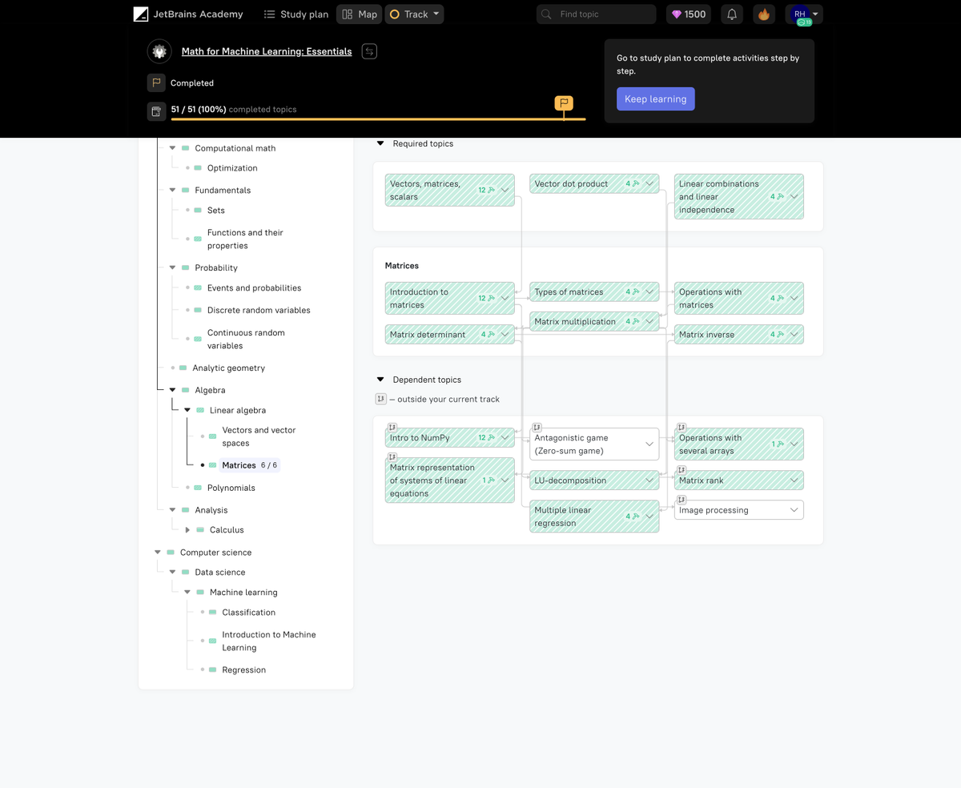
Task: Collapse the Dependent topics section
Action: pos(380,380)
